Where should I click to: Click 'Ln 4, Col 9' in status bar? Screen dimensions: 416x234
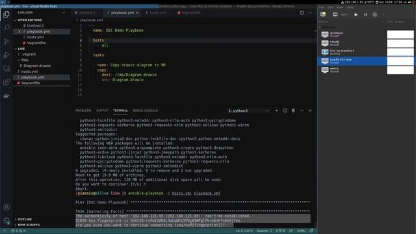[244, 231]
